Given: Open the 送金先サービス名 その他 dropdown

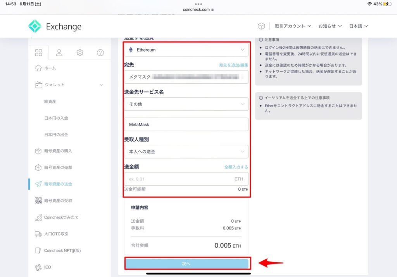Looking at the screenshot, I should pos(186,104).
